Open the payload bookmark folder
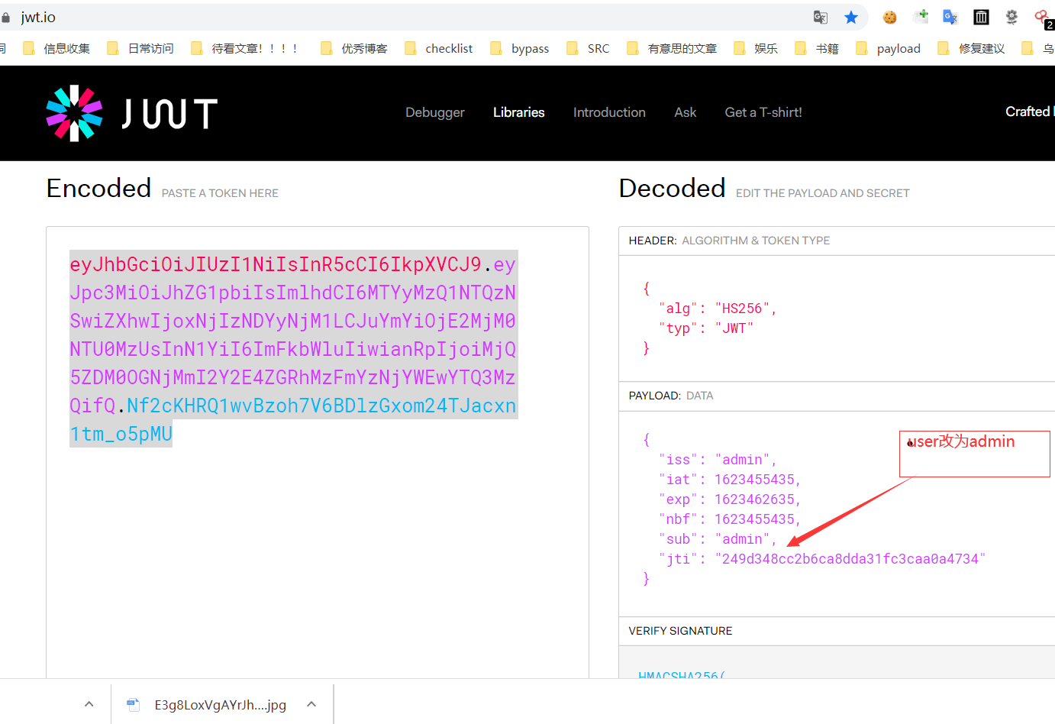The image size is (1055, 724). click(889, 48)
